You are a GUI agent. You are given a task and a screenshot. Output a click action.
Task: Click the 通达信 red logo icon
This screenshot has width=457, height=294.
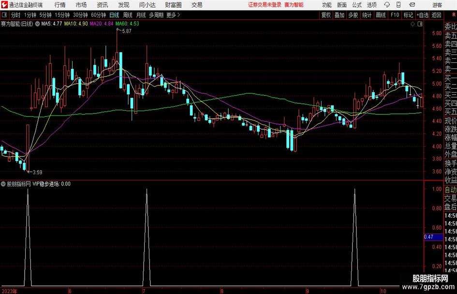[5, 5]
